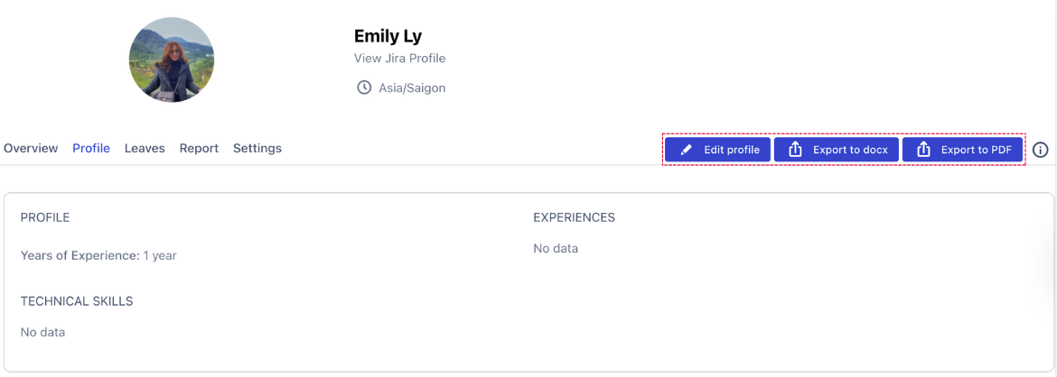
Task: Click the share icon beside Export to PDF
Action: tap(923, 150)
